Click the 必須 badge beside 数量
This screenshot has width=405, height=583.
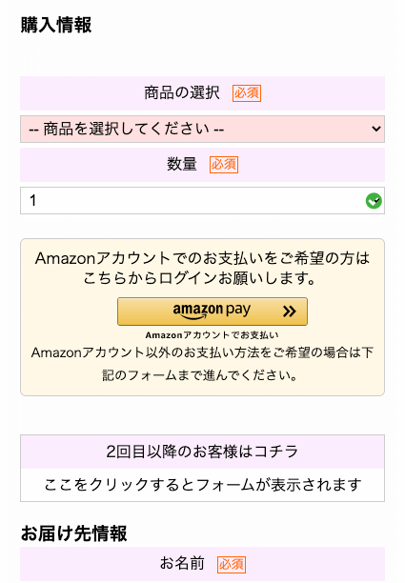[x=224, y=165]
